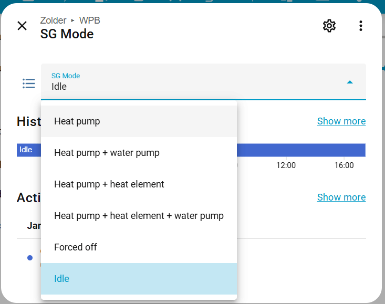Click the Zolder breadcrumb text
This screenshot has height=304, width=385.
tap(53, 20)
